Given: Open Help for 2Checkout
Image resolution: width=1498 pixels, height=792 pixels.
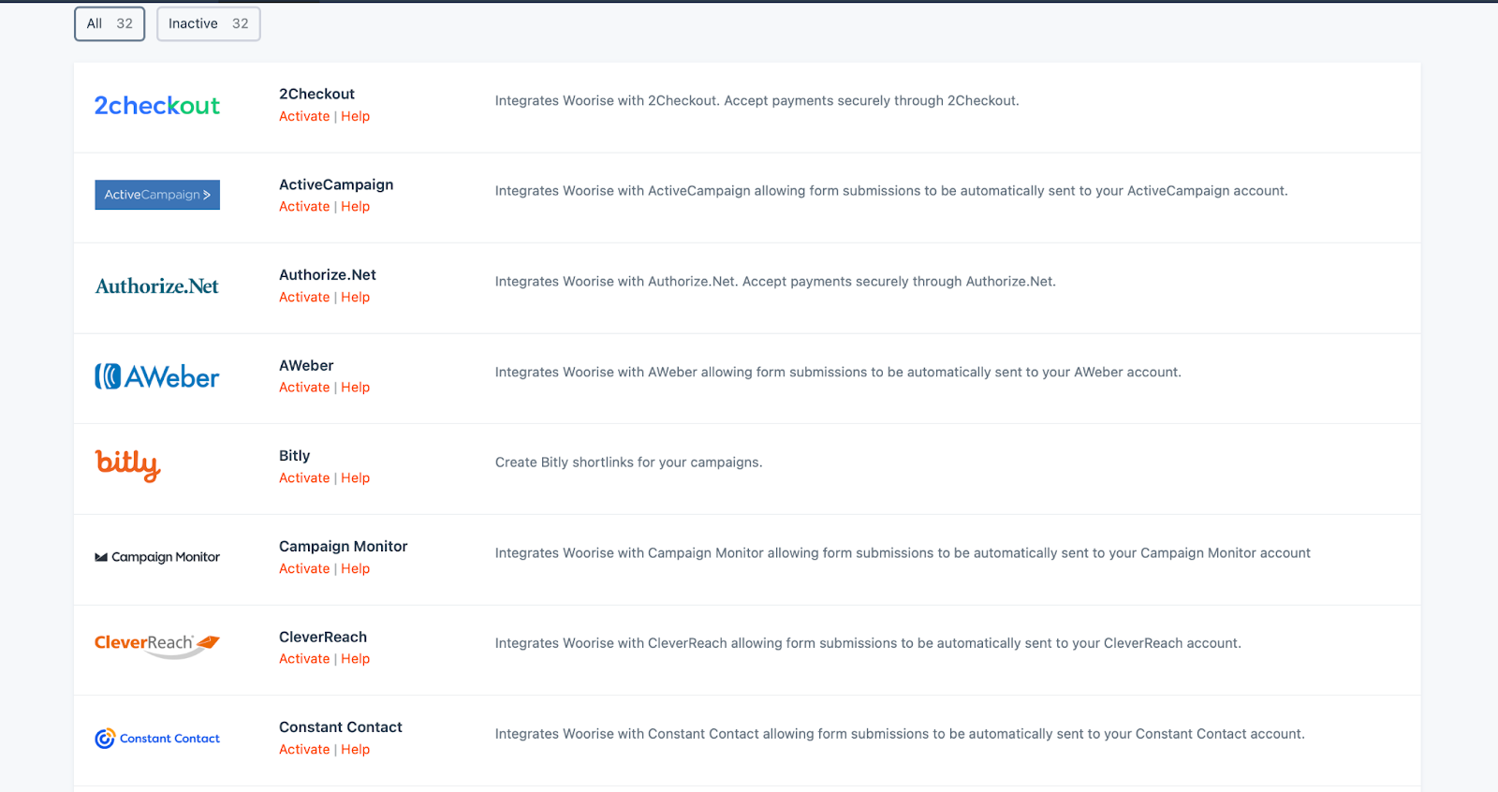Looking at the screenshot, I should pyautogui.click(x=356, y=116).
